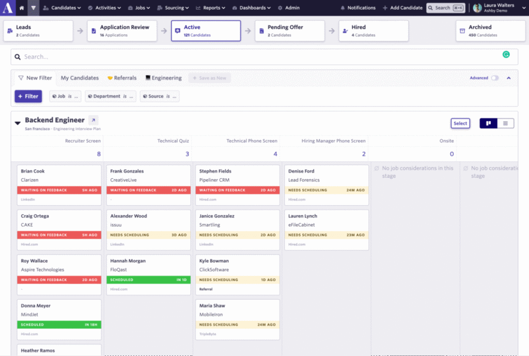Open the pipeline funnel icon in navbar

(x=33, y=8)
